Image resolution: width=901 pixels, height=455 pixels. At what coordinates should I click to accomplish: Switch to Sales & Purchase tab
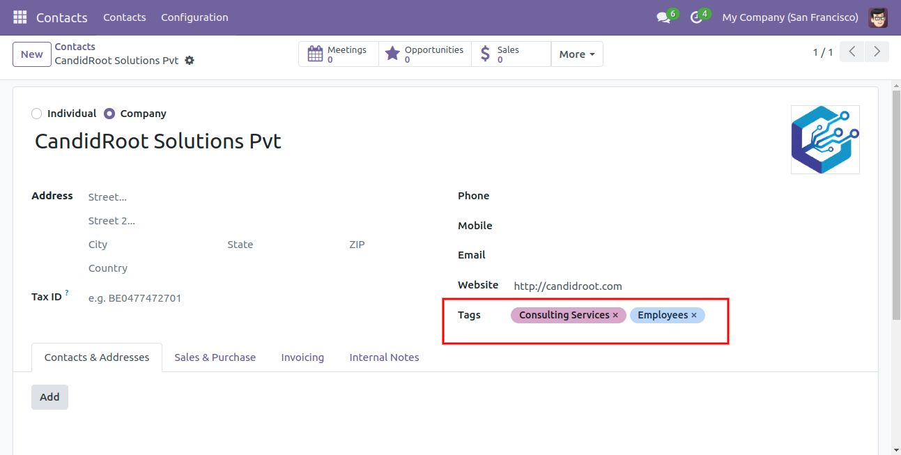click(215, 357)
